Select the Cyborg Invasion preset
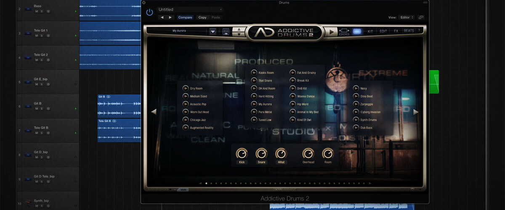The width and height of the screenshot is (505, 210). [x=370, y=112]
